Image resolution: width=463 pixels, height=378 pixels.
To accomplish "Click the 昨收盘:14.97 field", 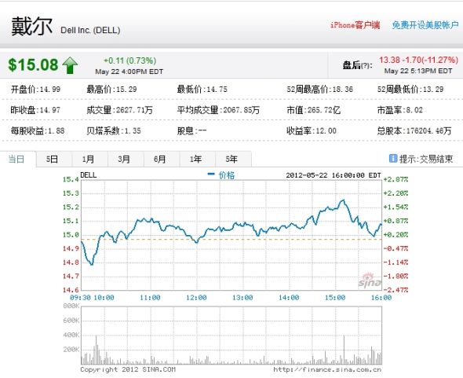I will (x=35, y=110).
